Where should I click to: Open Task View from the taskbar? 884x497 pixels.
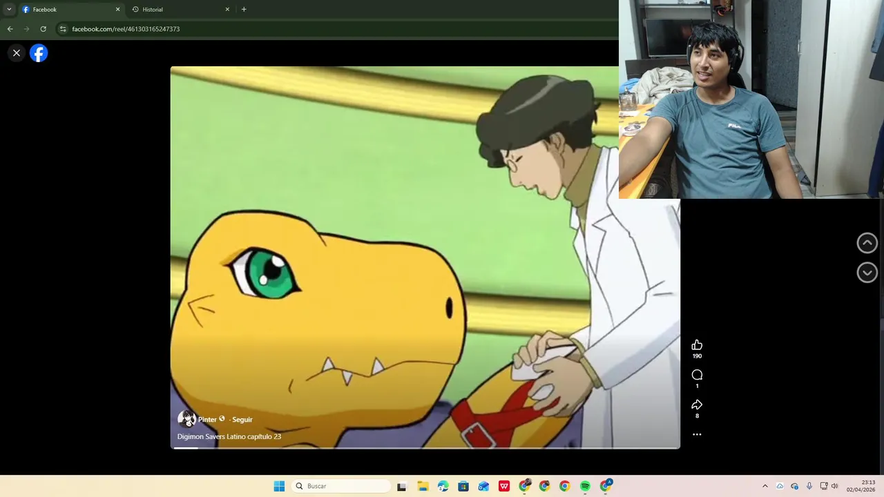click(401, 486)
